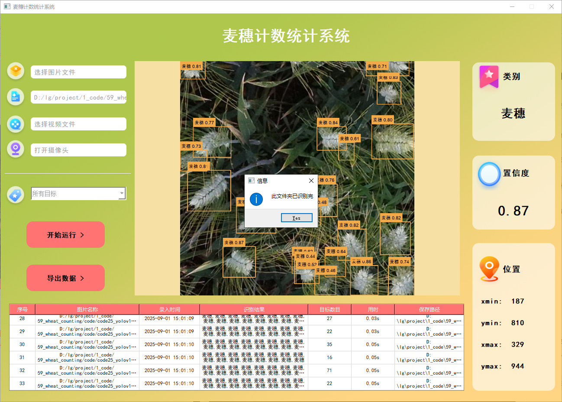Close the 麦穗计数统计系统 main window
Viewport: 562px width, 402px height.
pyautogui.click(x=552, y=6)
